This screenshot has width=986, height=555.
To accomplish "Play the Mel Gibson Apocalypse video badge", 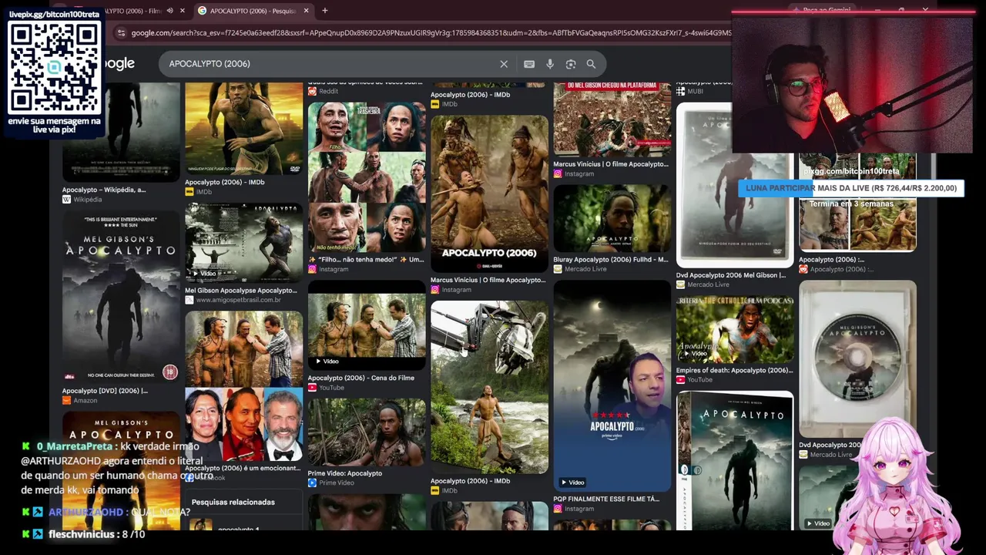I will coord(204,274).
